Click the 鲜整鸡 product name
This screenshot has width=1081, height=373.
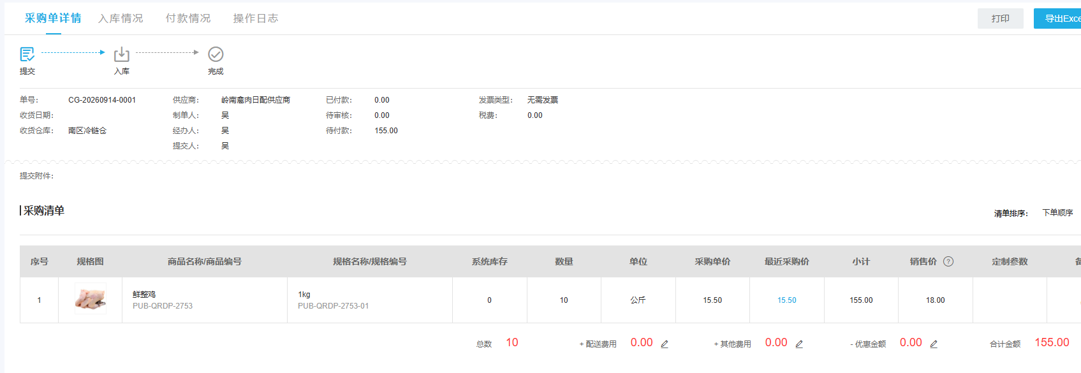pos(144,295)
